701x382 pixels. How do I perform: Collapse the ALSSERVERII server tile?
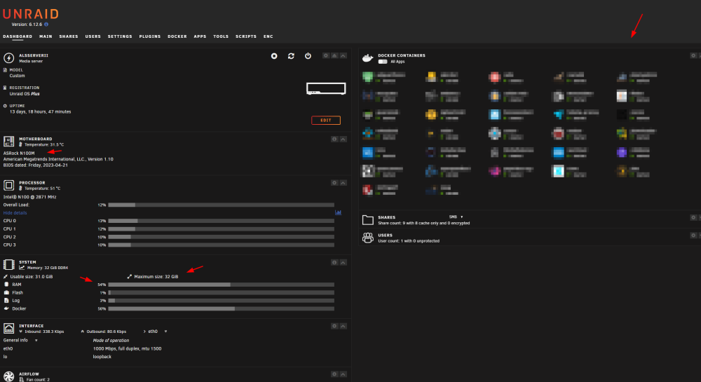pyautogui.click(x=343, y=56)
